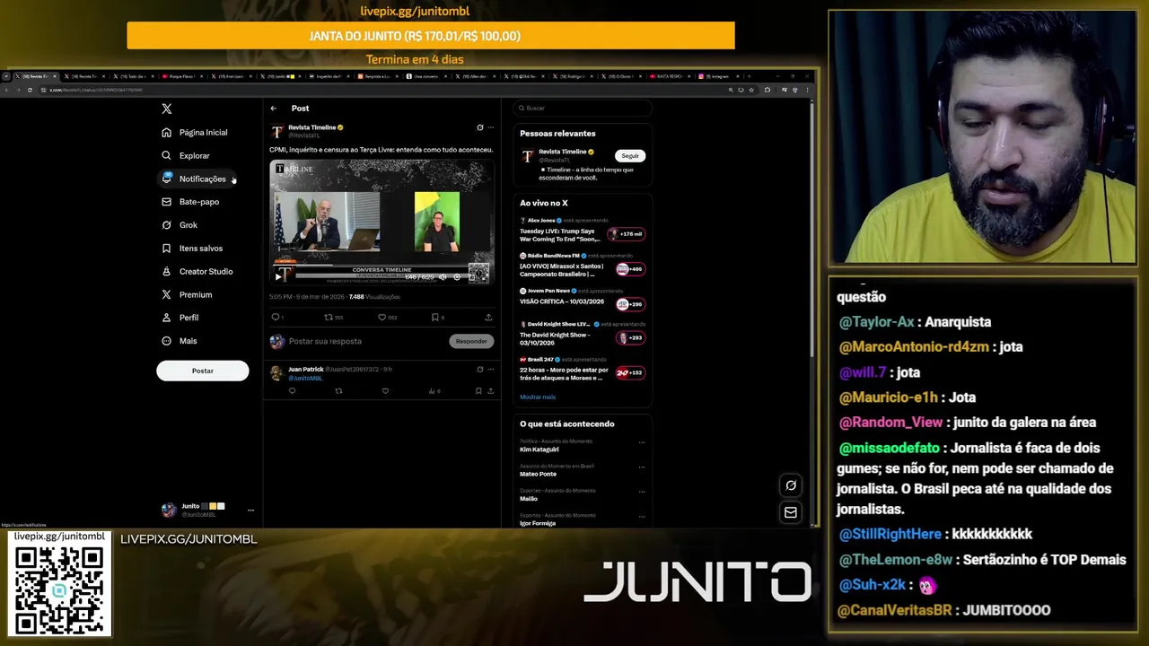Image resolution: width=1149 pixels, height=646 pixels.
Task: Click the Responder button
Action: click(x=471, y=341)
